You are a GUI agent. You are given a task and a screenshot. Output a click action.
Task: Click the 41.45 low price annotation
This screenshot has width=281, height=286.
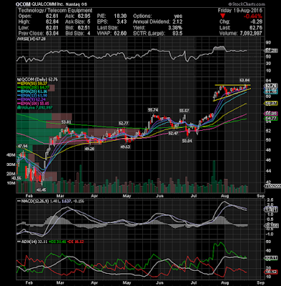point(41,189)
